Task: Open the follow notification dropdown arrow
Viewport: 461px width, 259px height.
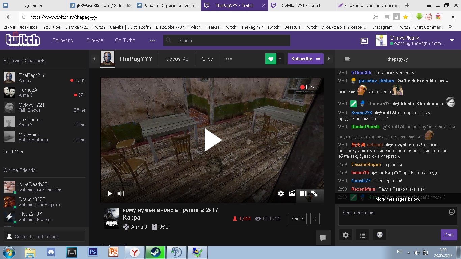Action: coord(280,59)
